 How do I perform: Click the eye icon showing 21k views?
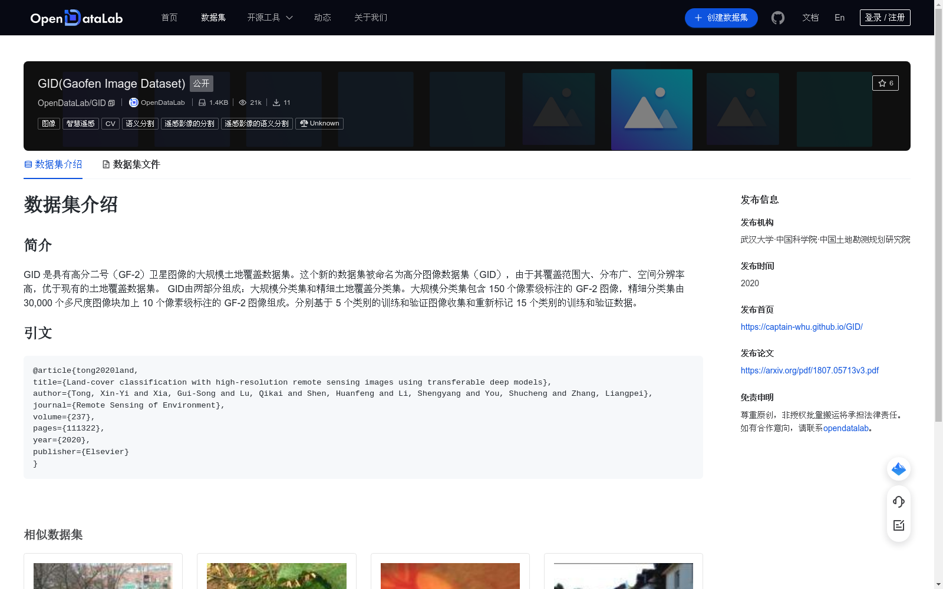coord(242,102)
